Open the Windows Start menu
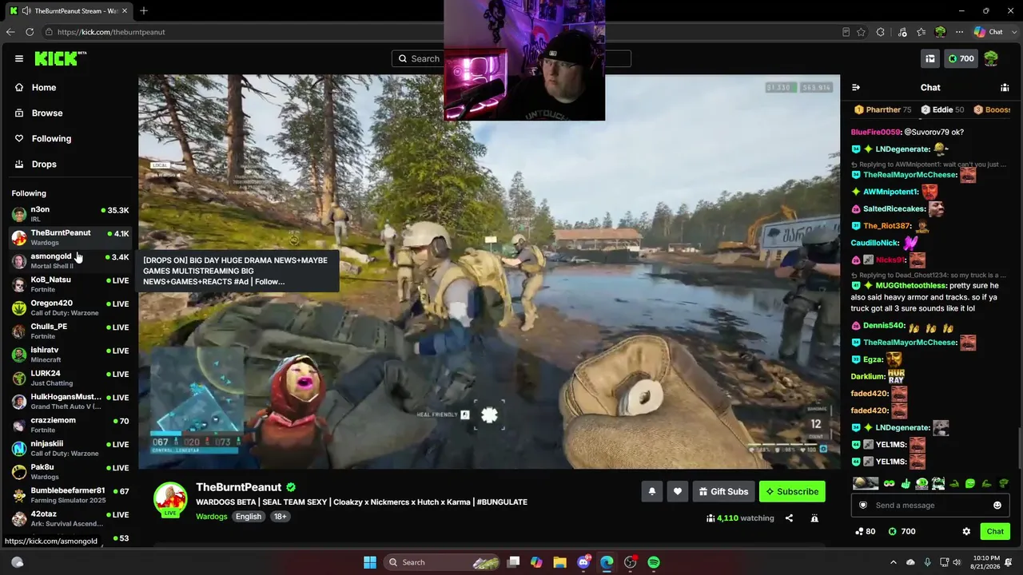The height and width of the screenshot is (575, 1023). [370, 562]
